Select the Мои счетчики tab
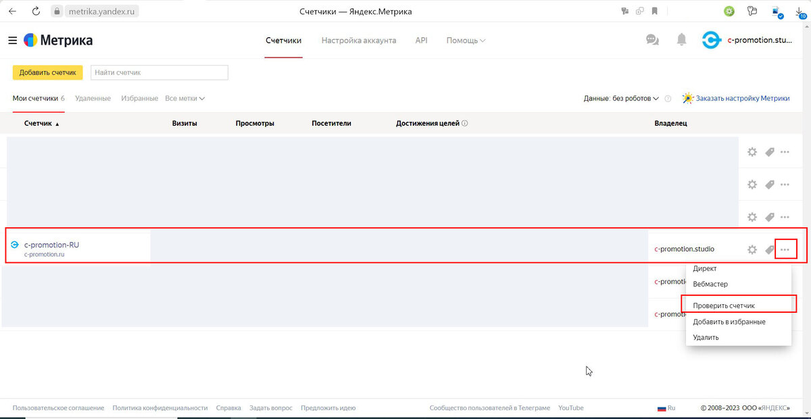This screenshot has width=811, height=419. point(39,98)
